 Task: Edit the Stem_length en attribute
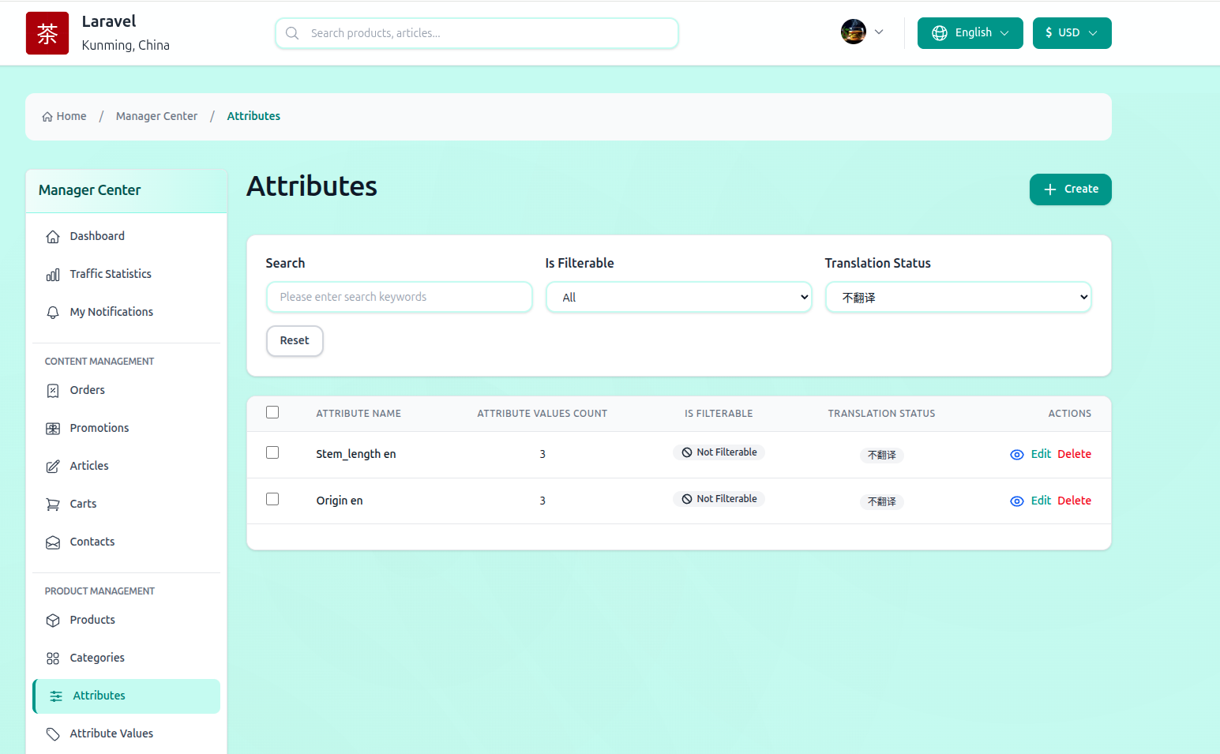click(x=1041, y=454)
